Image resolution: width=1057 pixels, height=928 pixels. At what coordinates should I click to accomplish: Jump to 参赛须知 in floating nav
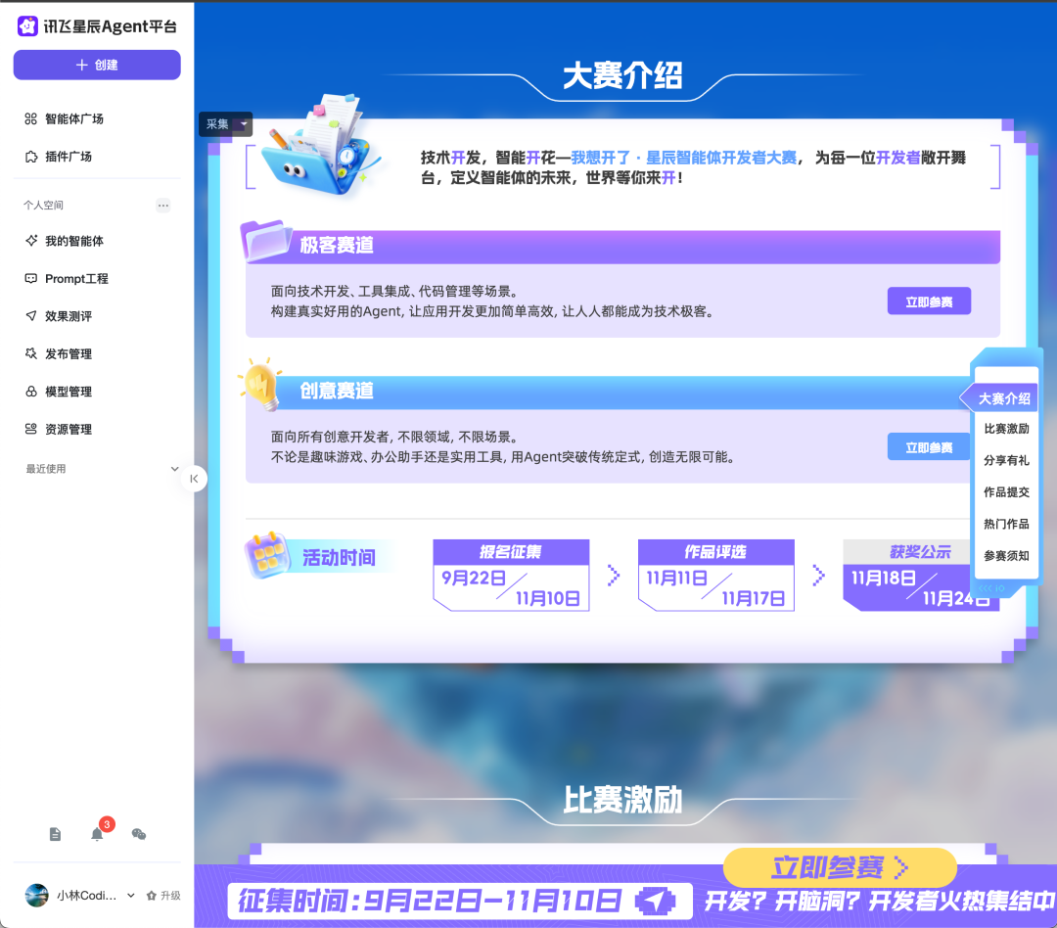[1006, 556]
